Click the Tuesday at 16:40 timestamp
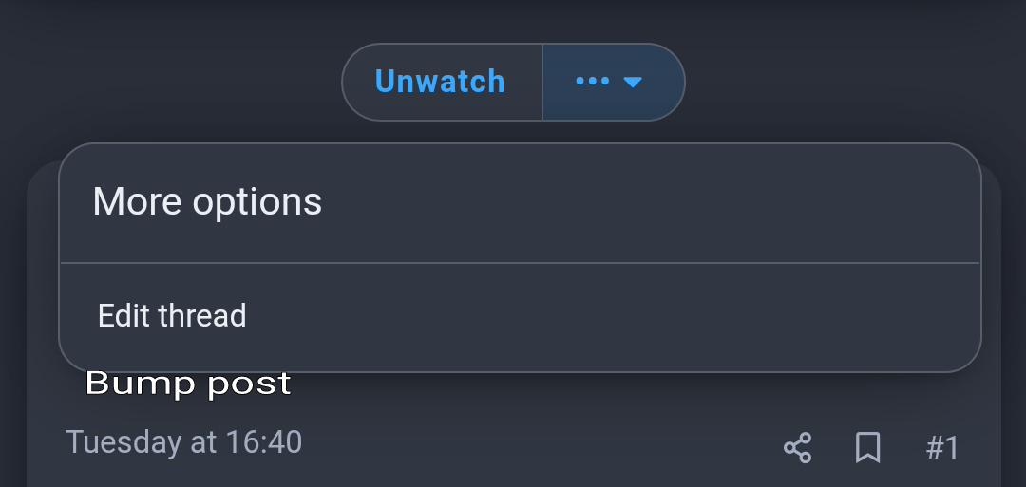 (x=184, y=441)
